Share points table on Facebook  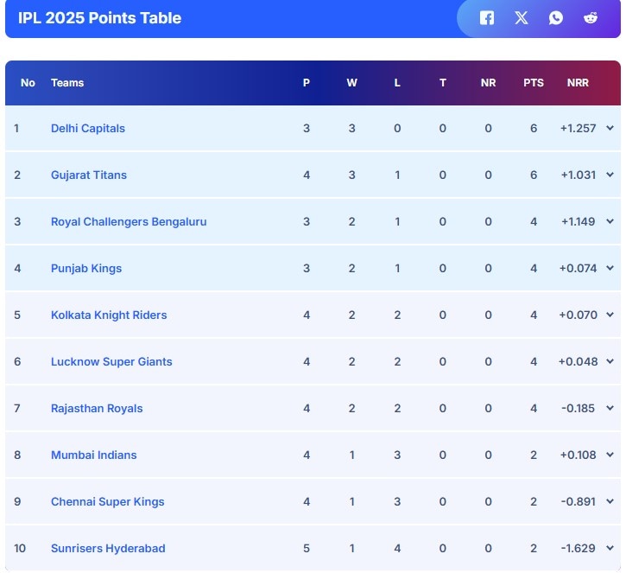pos(487,18)
